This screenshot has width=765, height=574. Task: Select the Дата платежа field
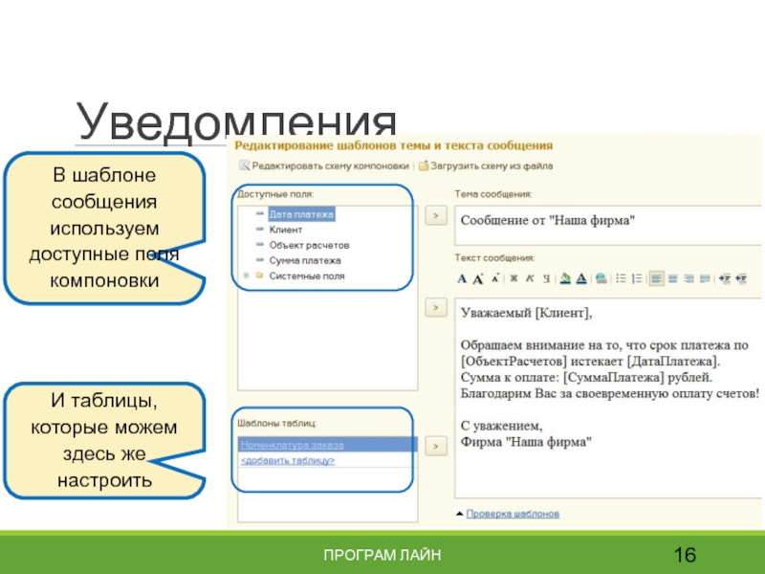click(301, 214)
